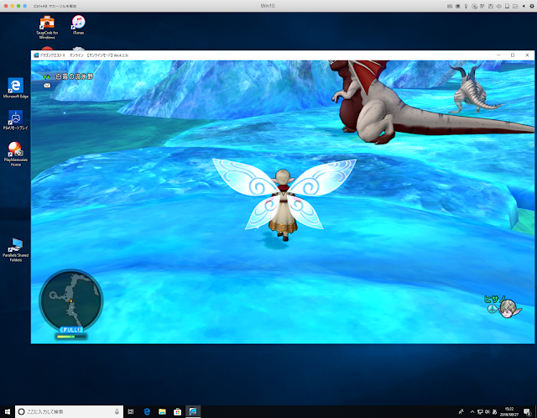Image resolution: width=537 pixels, height=418 pixels.
Task: Click the microphone icon in search box
Action: tap(117, 411)
